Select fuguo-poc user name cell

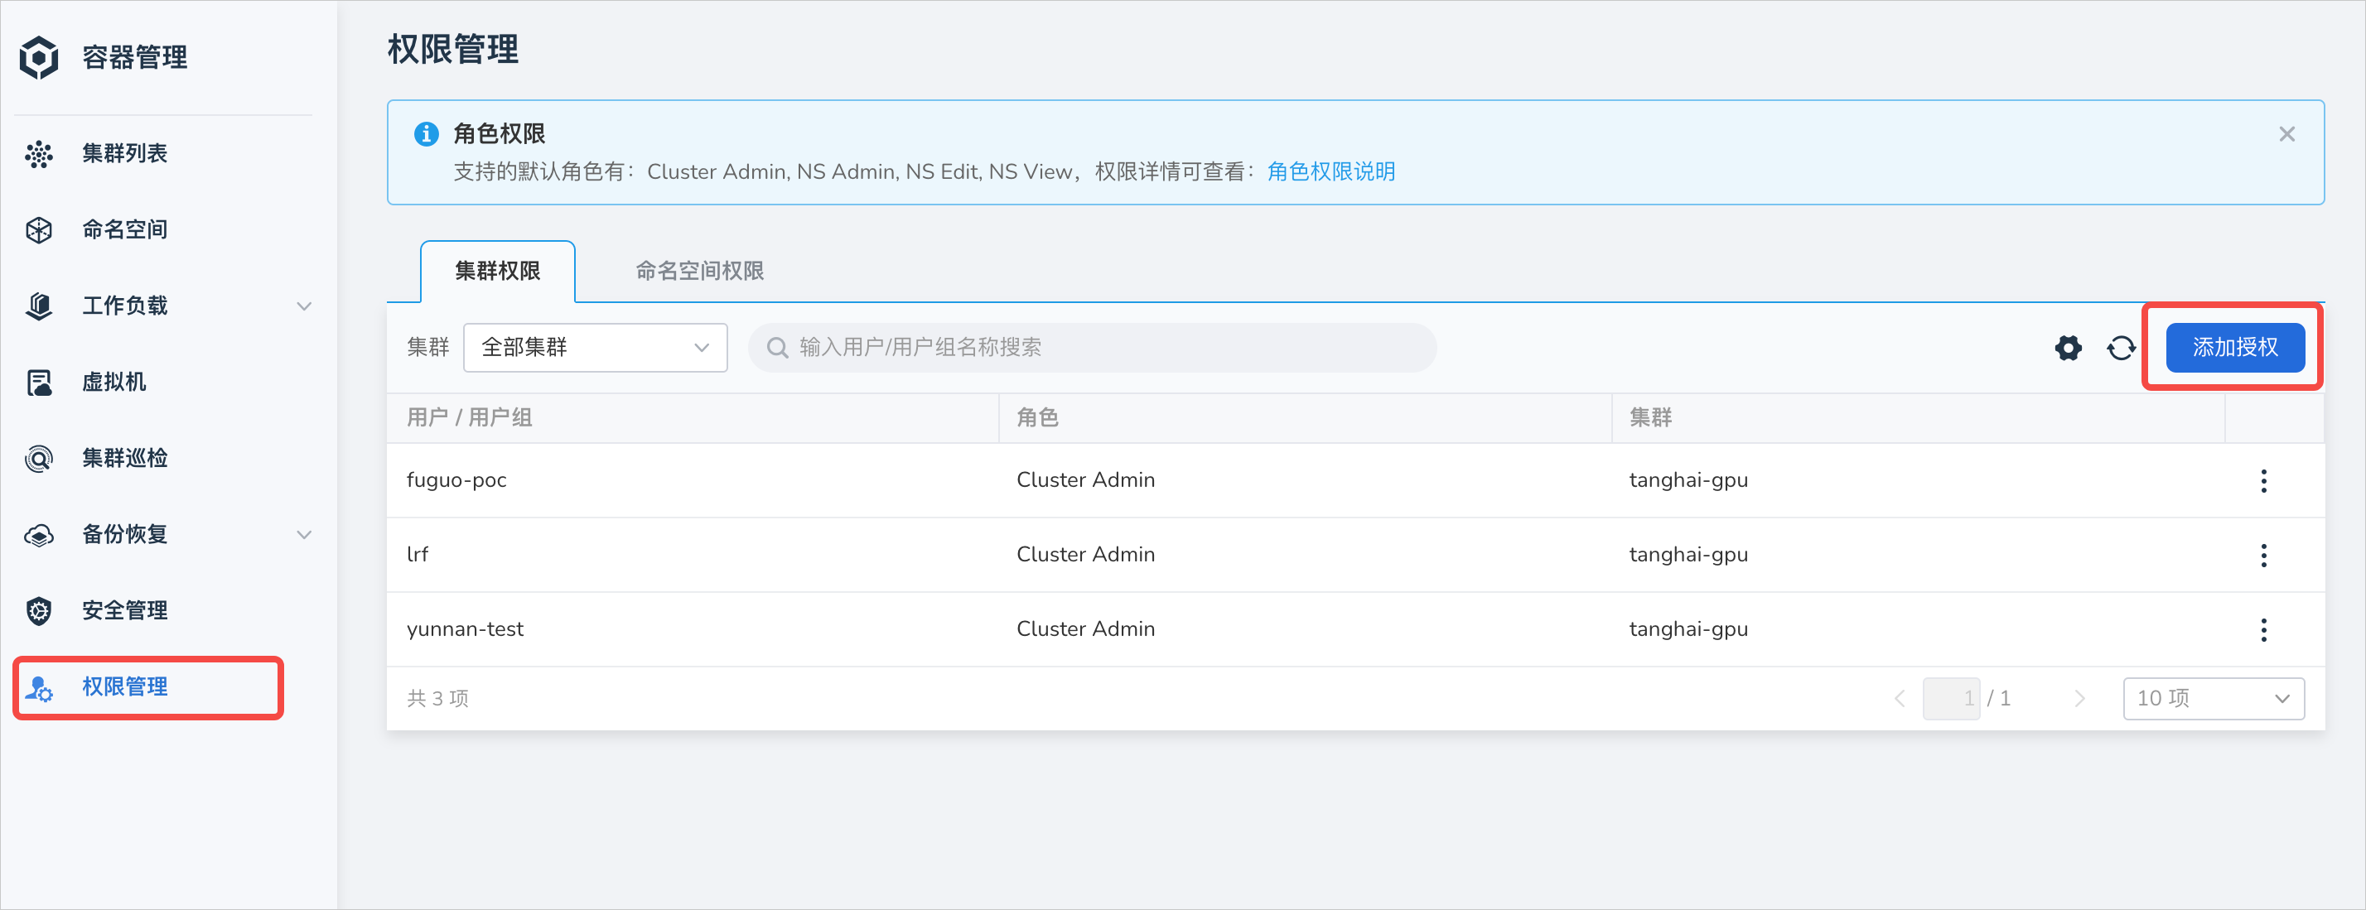456,480
